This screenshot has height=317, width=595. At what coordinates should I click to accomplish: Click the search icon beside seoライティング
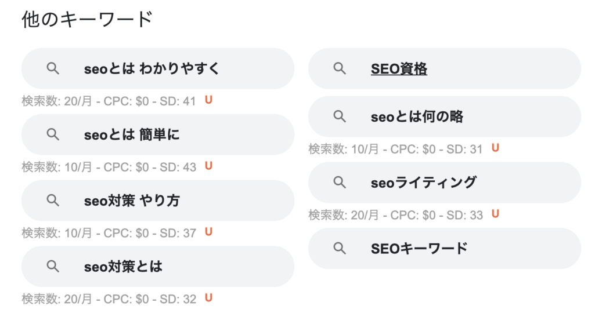(340, 183)
